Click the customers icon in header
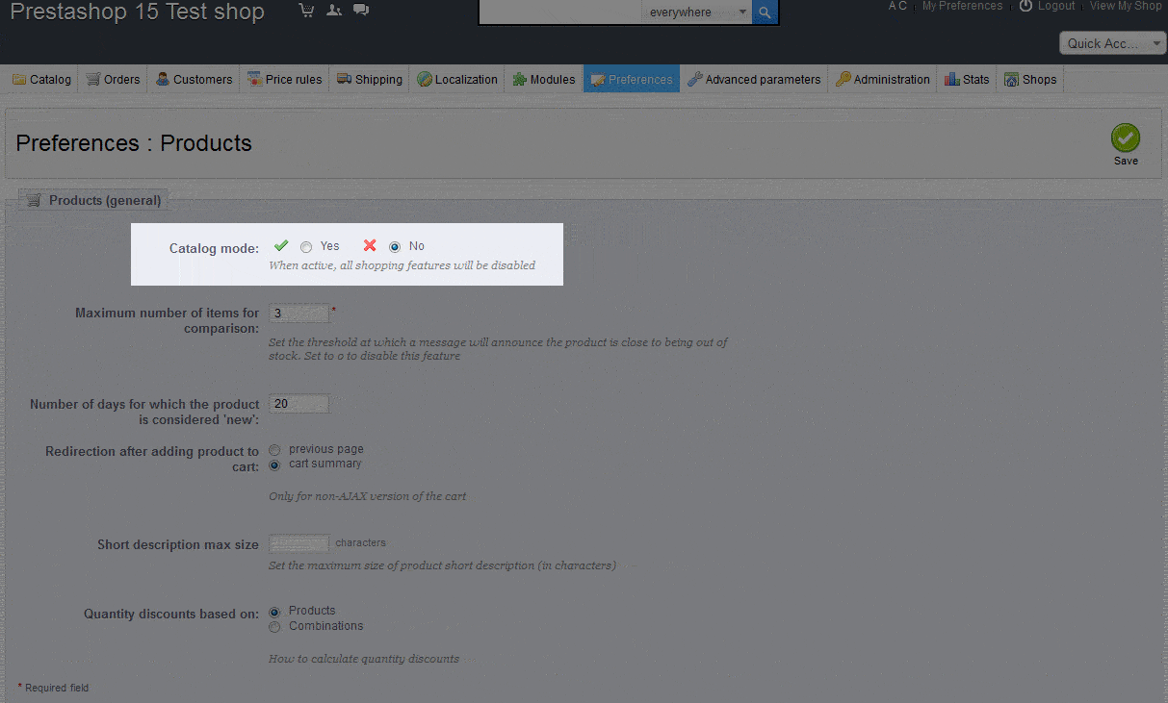 [x=333, y=11]
